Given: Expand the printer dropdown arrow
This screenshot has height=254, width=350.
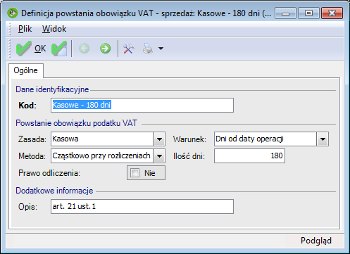Looking at the screenshot, I should point(161,49).
